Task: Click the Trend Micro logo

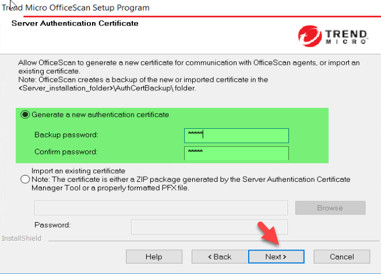Action: click(333, 36)
